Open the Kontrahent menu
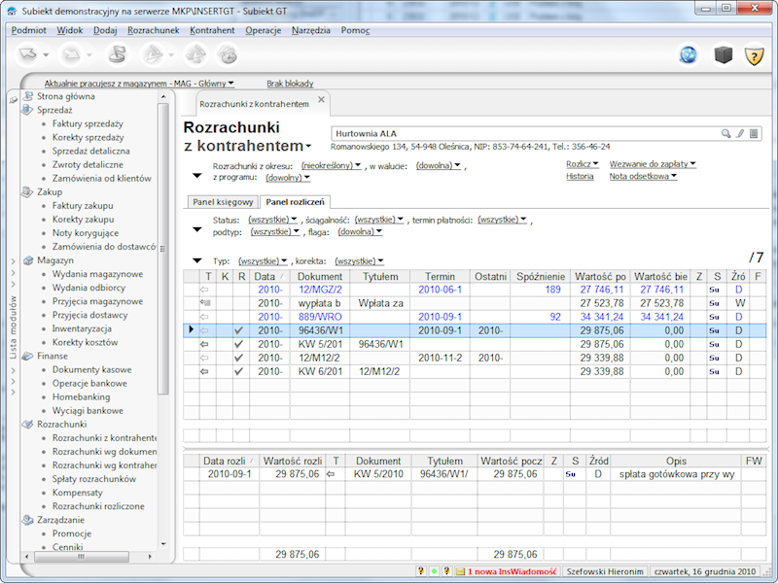778x583 pixels. (211, 30)
